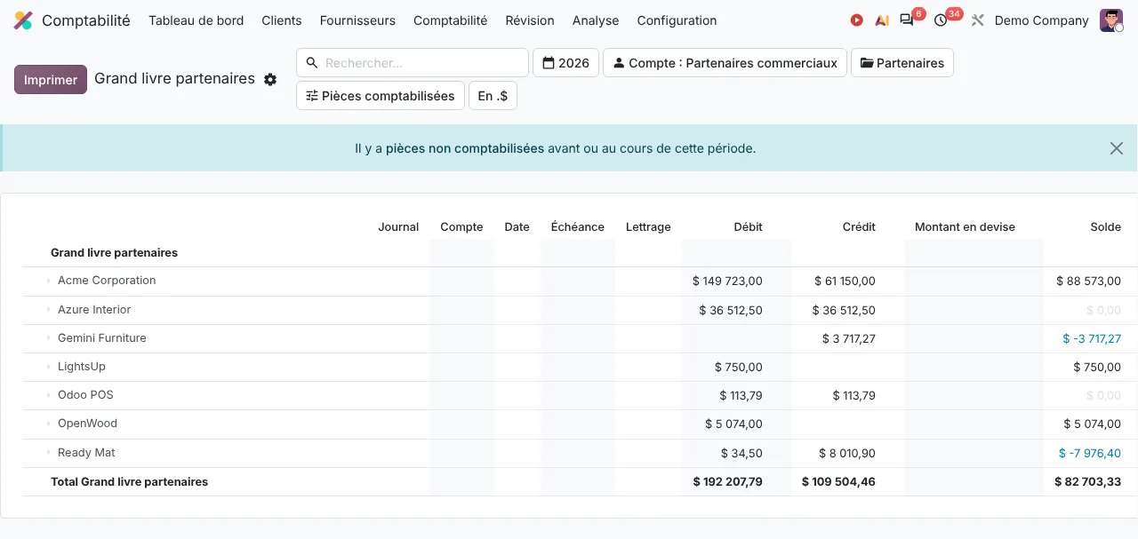Open the Configuration menu

tap(677, 20)
